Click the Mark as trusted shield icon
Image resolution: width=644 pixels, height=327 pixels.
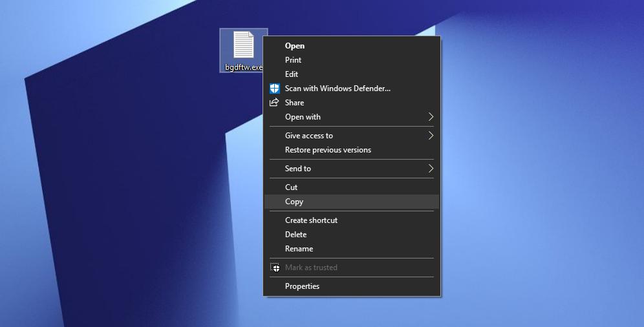coord(275,268)
